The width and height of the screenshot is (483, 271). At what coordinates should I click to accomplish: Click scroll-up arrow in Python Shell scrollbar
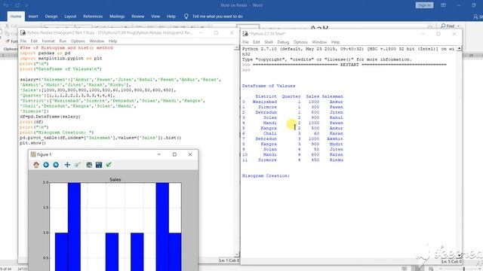coord(459,48)
